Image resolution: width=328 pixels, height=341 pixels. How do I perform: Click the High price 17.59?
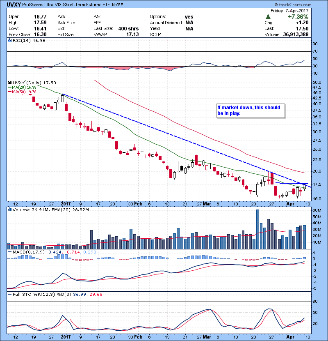40,23
